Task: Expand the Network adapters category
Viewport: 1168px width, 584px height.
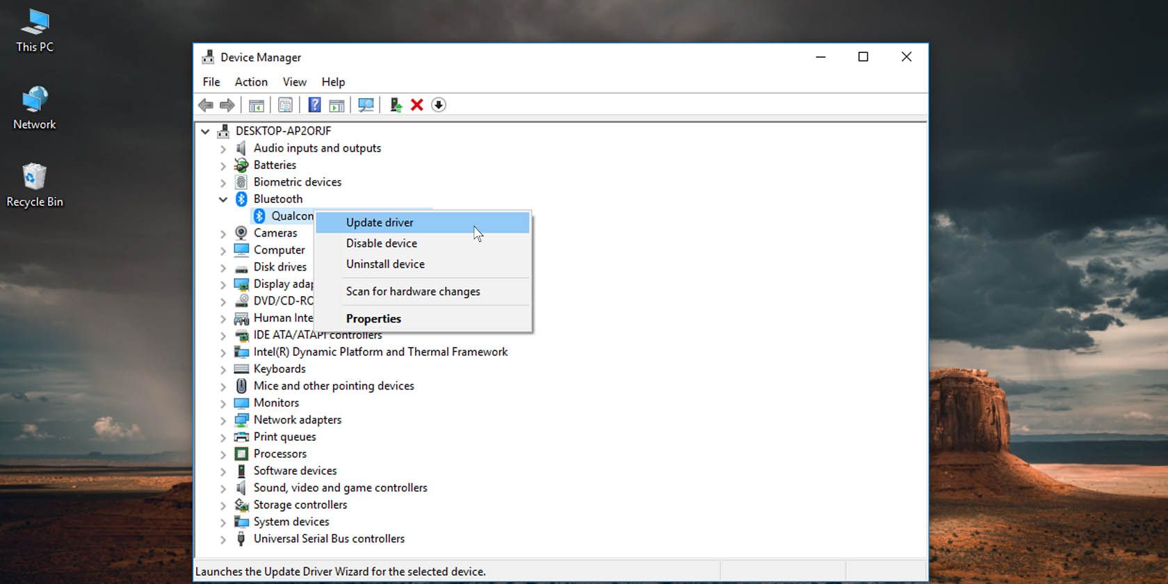Action: pyautogui.click(x=223, y=421)
